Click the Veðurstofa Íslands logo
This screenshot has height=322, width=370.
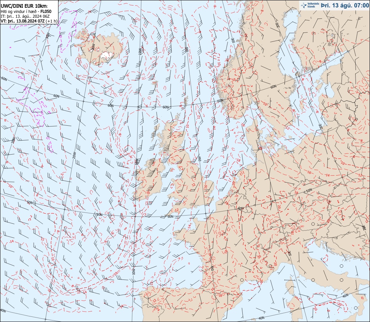[x=310, y=5]
